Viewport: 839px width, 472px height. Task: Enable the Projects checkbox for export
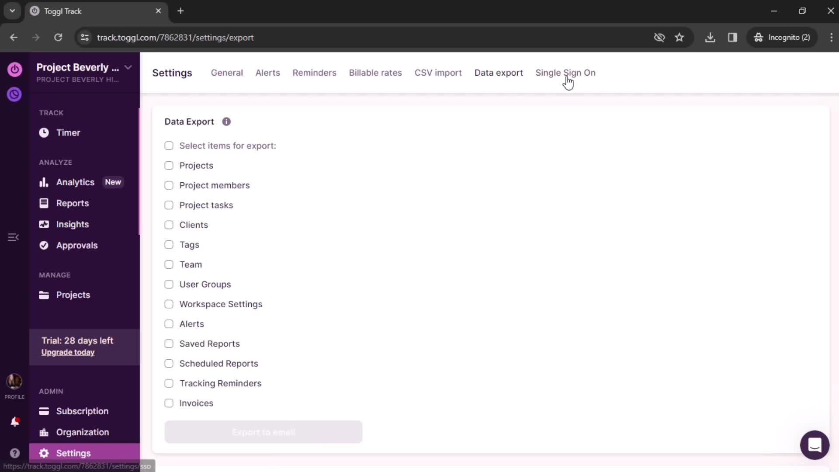(169, 165)
